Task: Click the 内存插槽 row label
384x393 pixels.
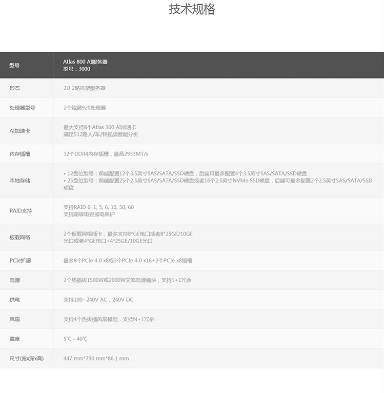Action: pos(19,154)
